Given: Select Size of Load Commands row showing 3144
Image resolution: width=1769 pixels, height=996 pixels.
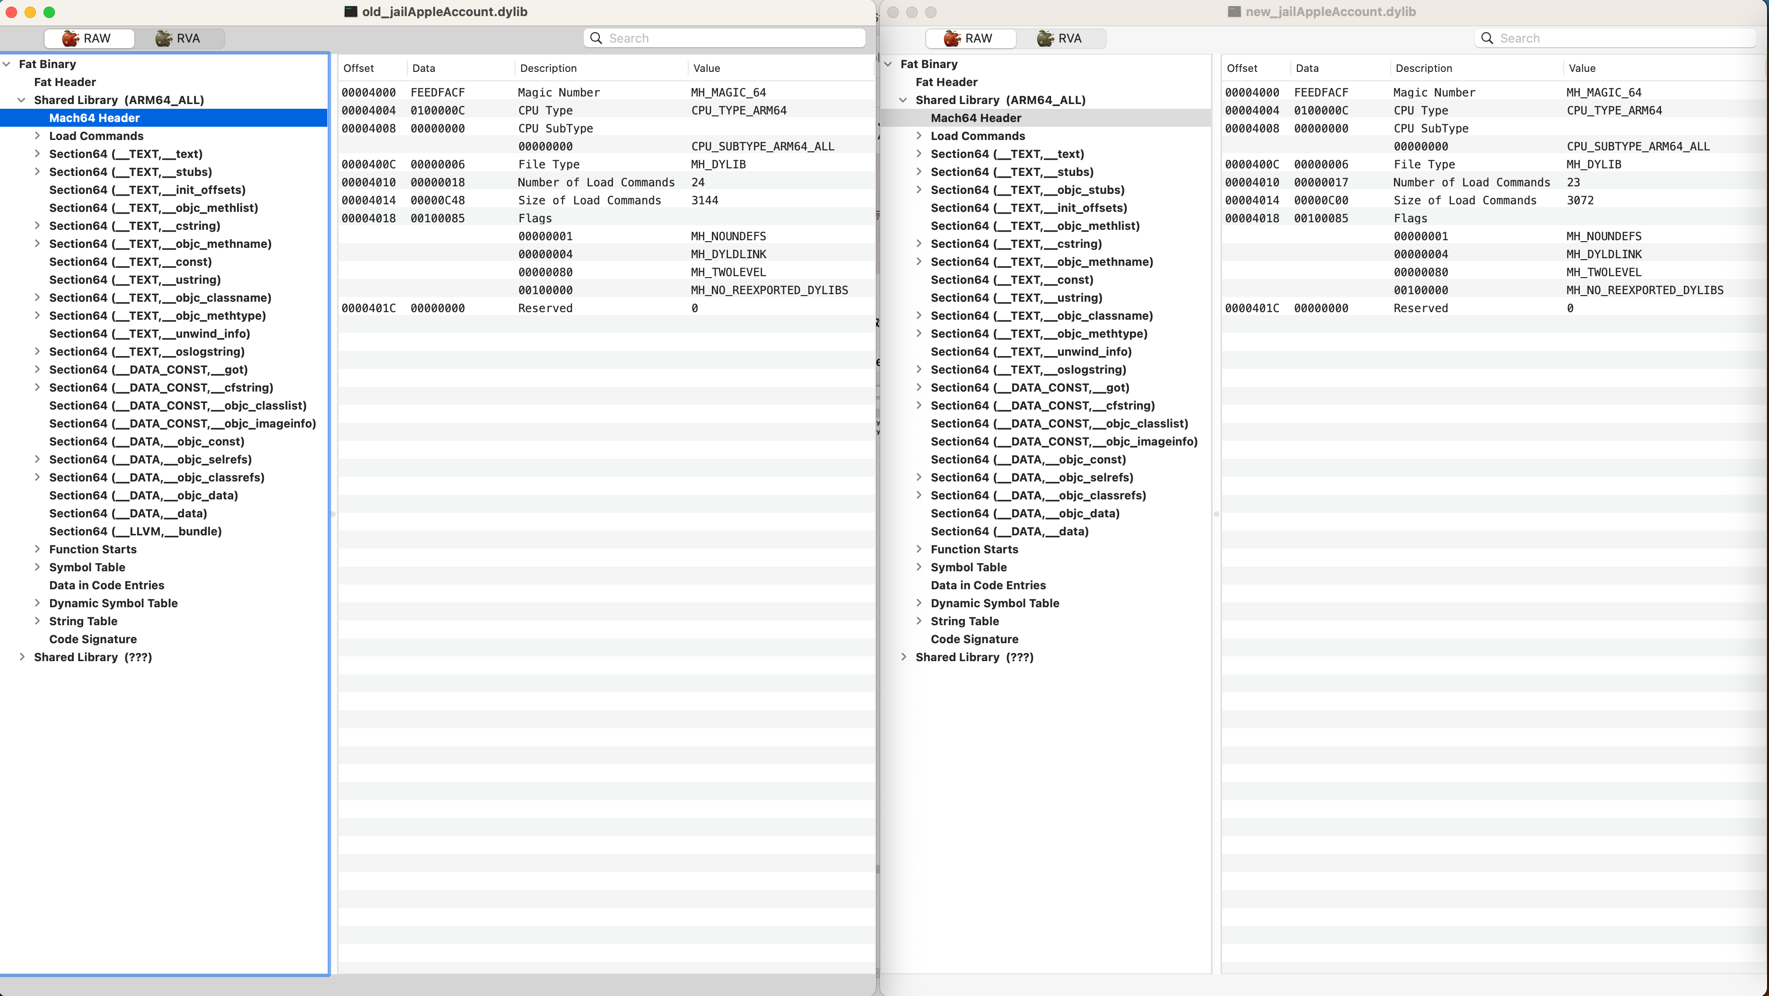Looking at the screenshot, I should click(x=606, y=201).
